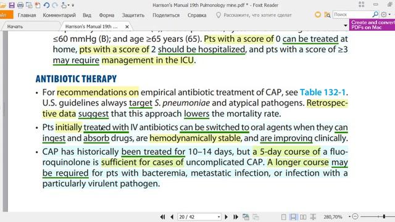Viewport: 395px width, 222px height.
Task: Switch to continuous page view mode
Action: tap(293, 216)
